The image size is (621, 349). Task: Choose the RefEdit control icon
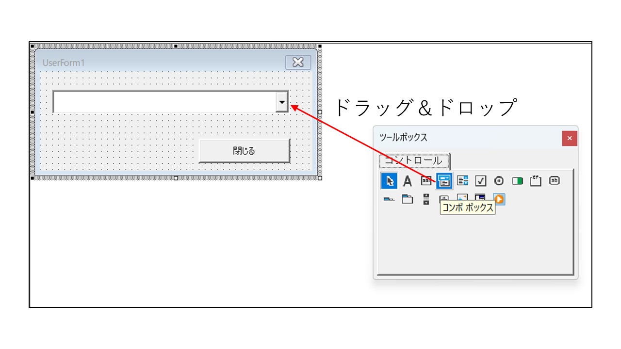click(x=480, y=198)
